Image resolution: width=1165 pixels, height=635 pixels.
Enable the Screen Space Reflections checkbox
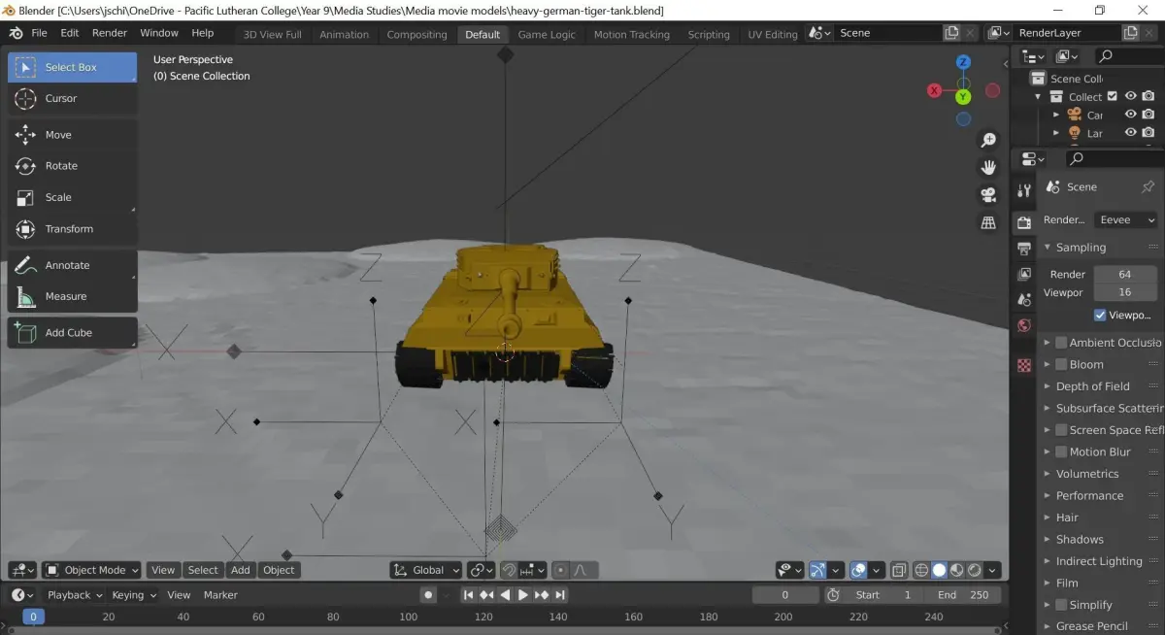tap(1061, 430)
